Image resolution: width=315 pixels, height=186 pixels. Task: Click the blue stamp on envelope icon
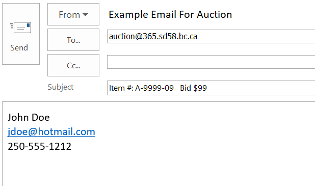point(29,25)
